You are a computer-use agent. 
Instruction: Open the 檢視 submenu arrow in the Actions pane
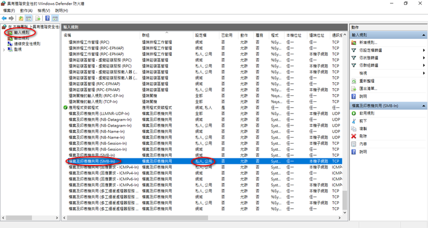[x=424, y=73]
